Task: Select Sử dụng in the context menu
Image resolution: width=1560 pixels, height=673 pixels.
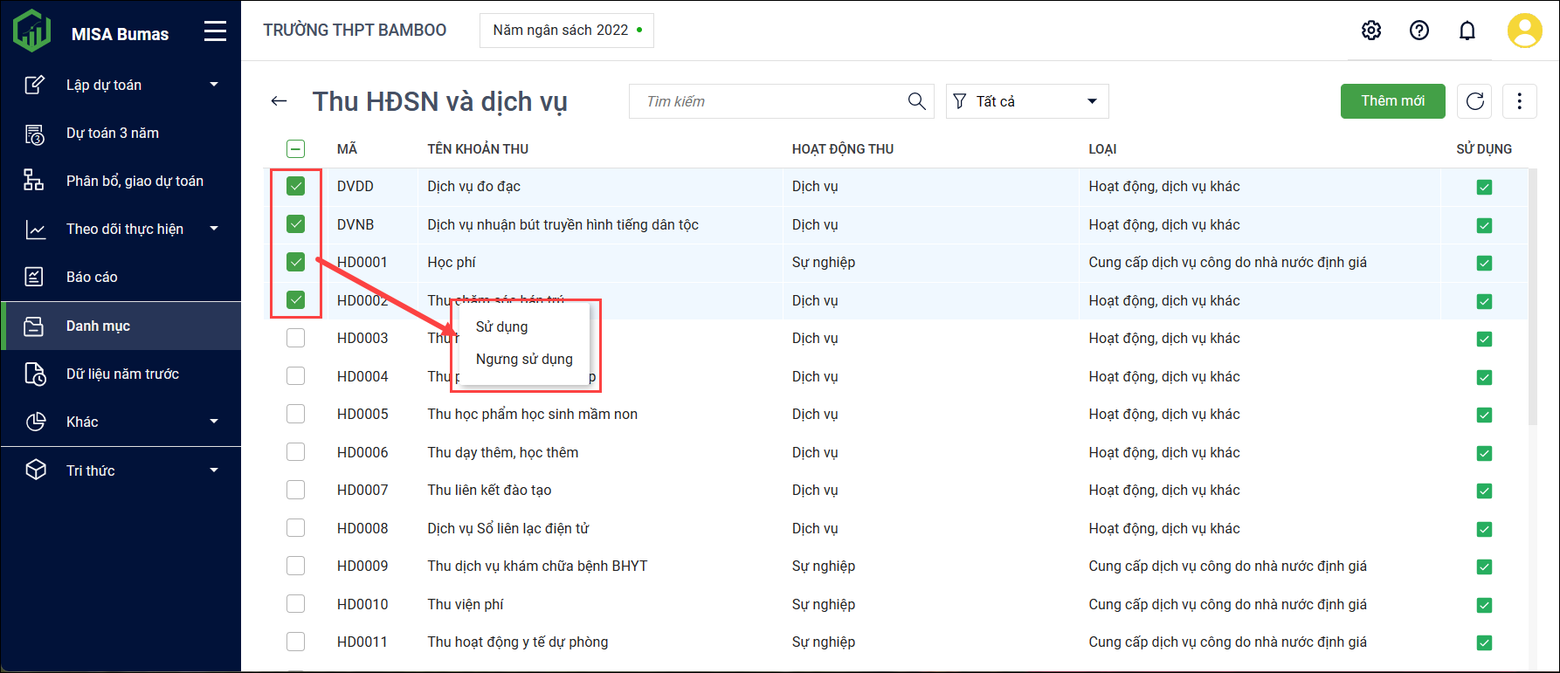Action: [501, 326]
